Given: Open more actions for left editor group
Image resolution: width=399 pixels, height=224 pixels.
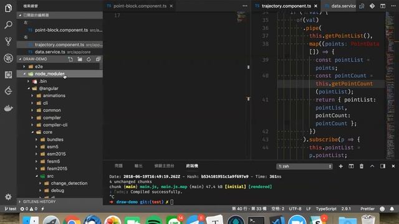Looking at the screenshot, I should 245,6.
